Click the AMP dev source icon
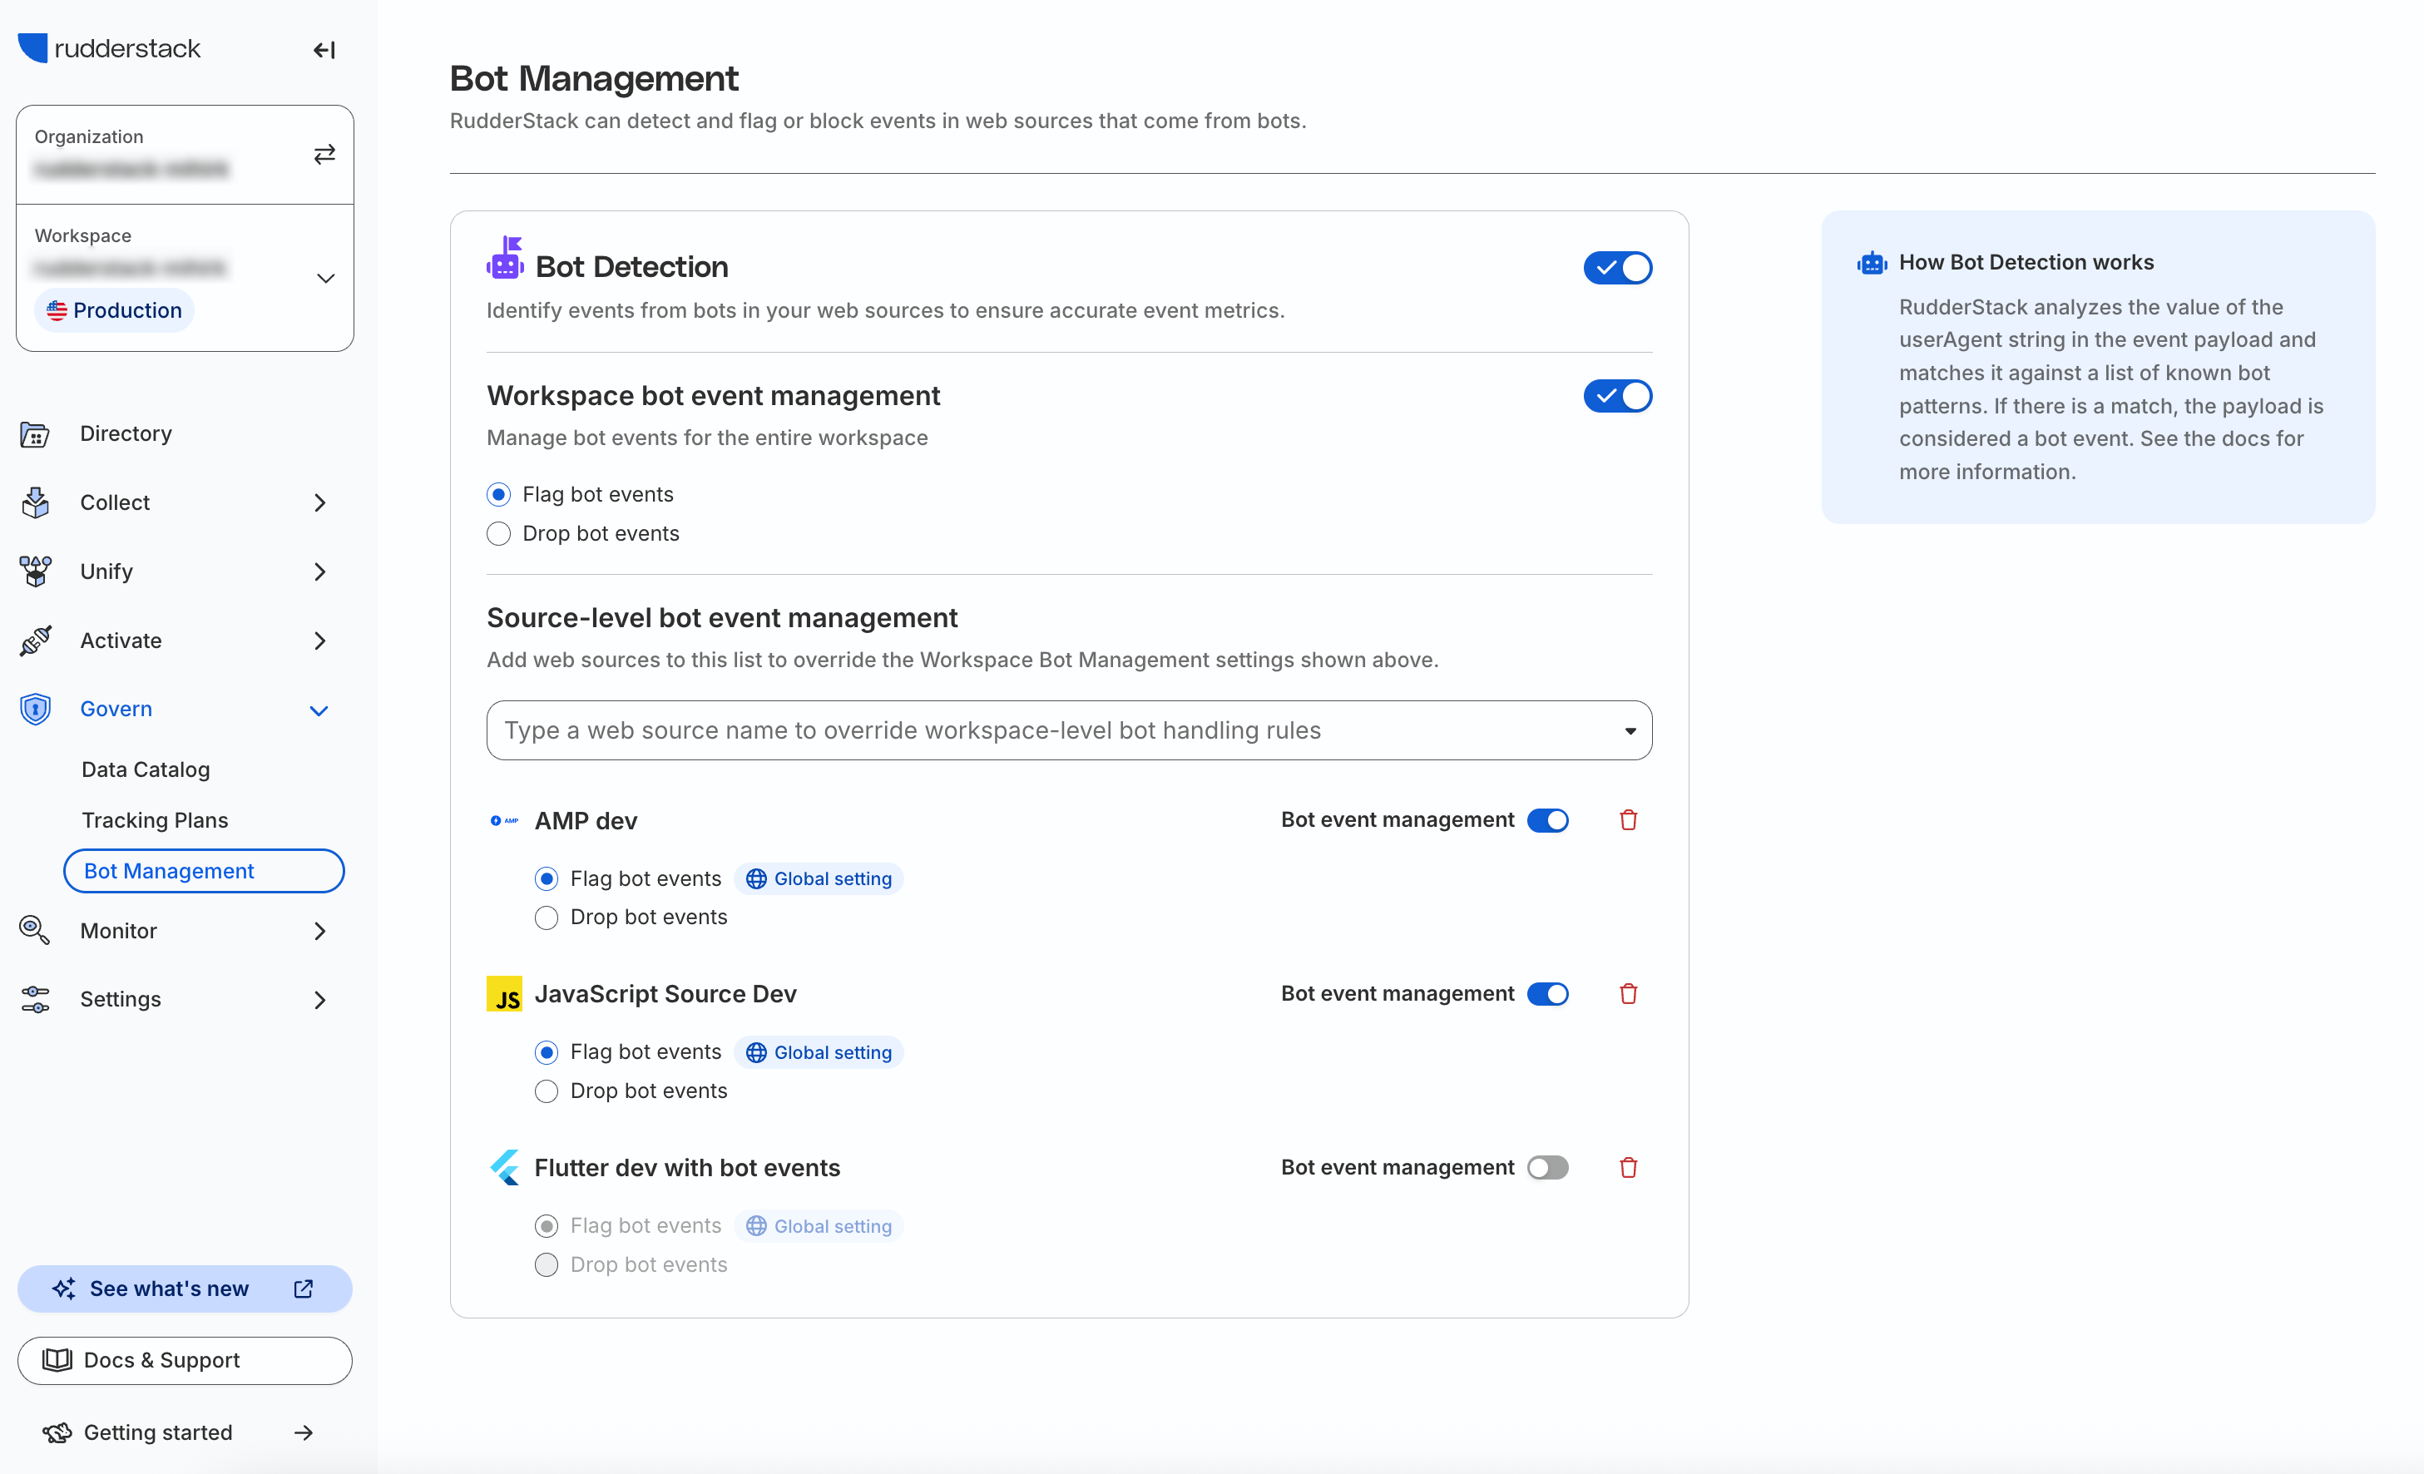The width and height of the screenshot is (2424, 1474). 505,821
